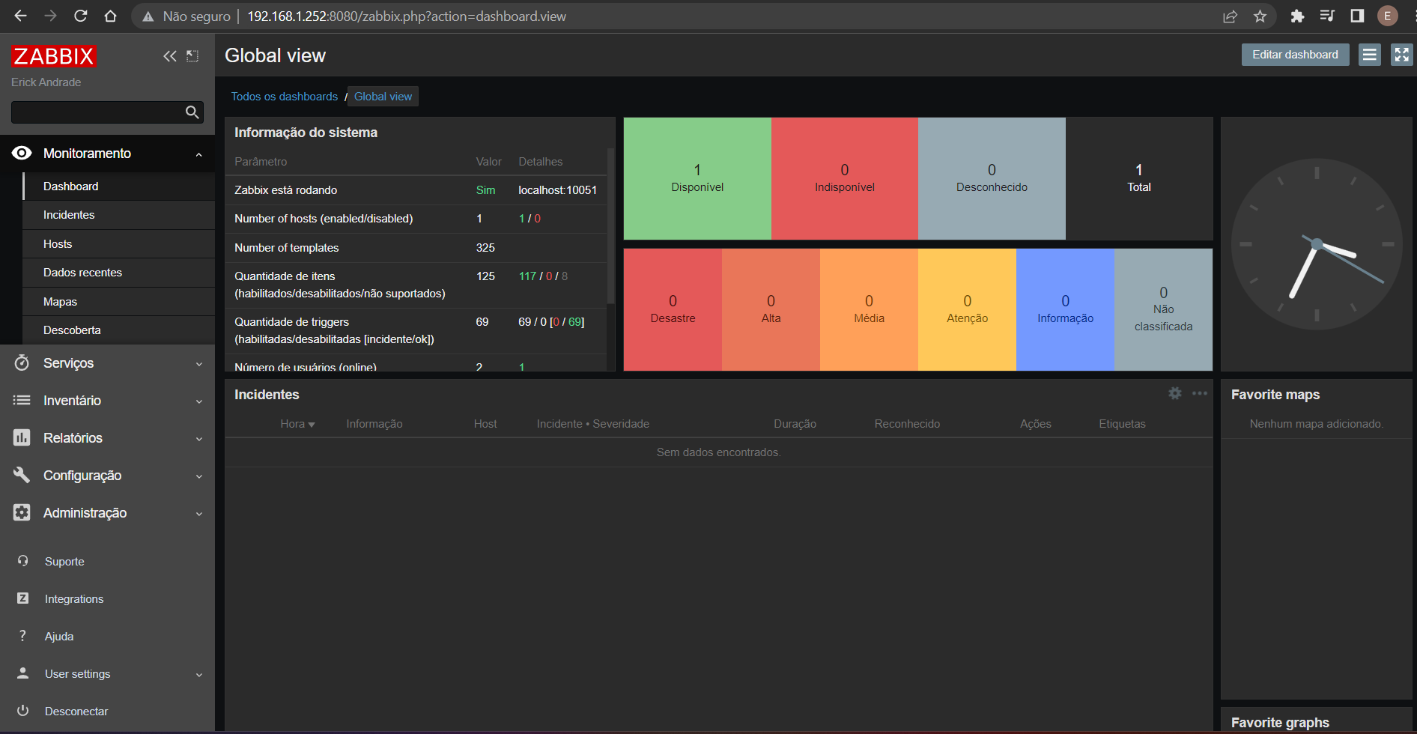Open Incidentes widget gear settings

click(x=1175, y=393)
